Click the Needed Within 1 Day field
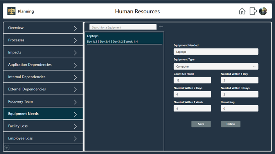275x154 pixels. point(239,80)
